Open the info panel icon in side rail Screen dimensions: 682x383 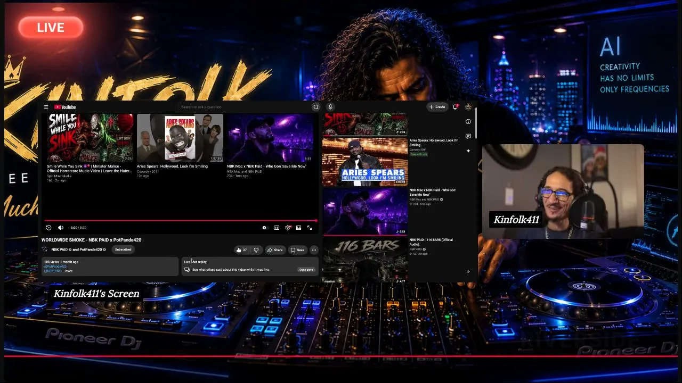[x=468, y=122]
